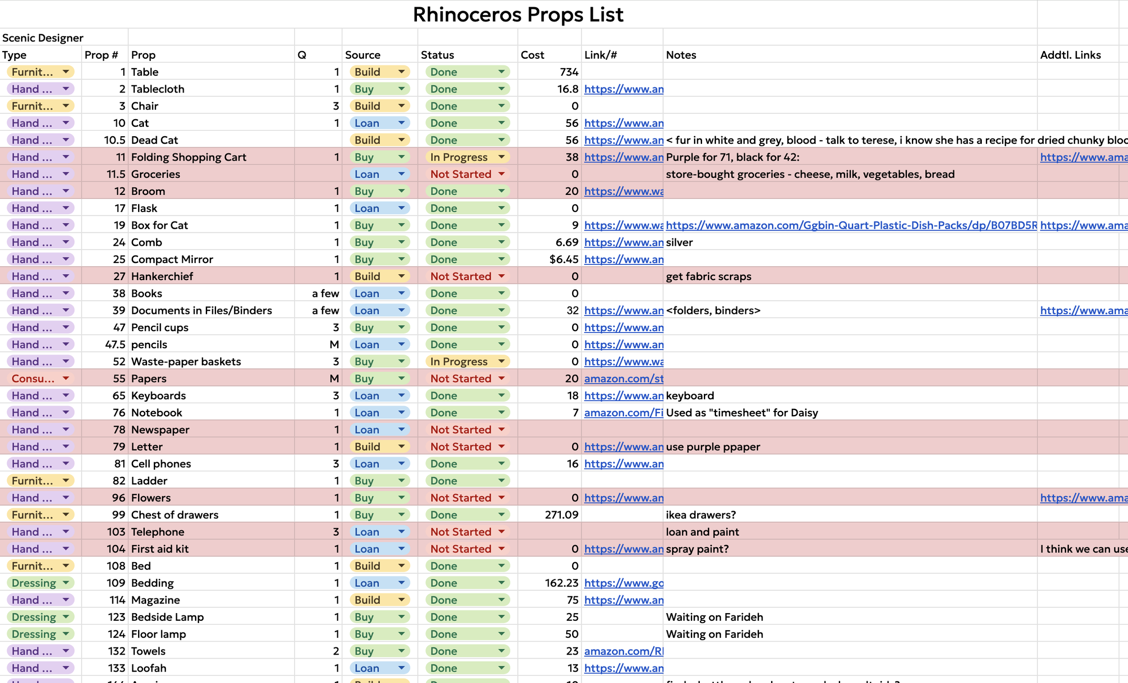Open the Build source dropdown for Hankerchief
This screenshot has width=1128, height=683.
click(x=379, y=277)
